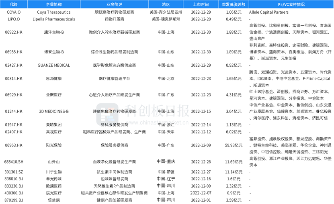Select stock code LIPO.O
The image size is (334, 204).
coord(14,19)
